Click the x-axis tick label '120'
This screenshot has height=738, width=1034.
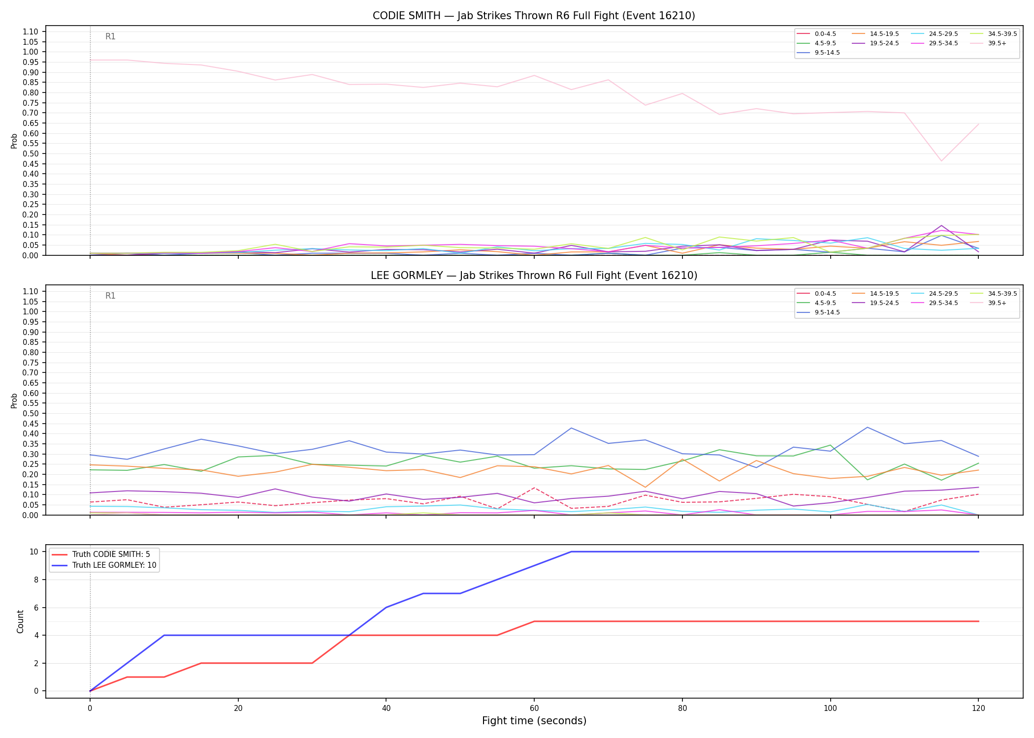978,708
